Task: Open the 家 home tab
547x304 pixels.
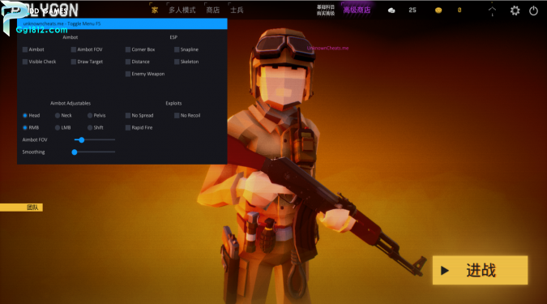Action: click(x=155, y=10)
